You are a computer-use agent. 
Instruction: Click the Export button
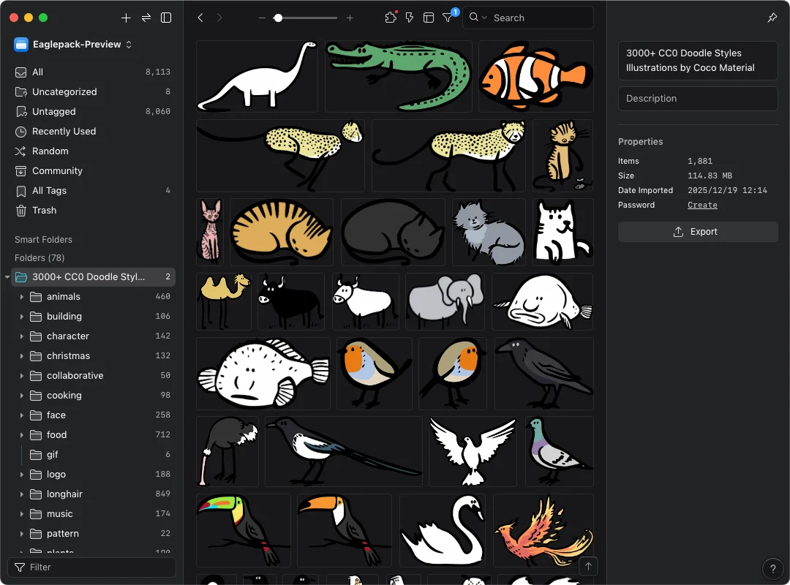point(697,232)
